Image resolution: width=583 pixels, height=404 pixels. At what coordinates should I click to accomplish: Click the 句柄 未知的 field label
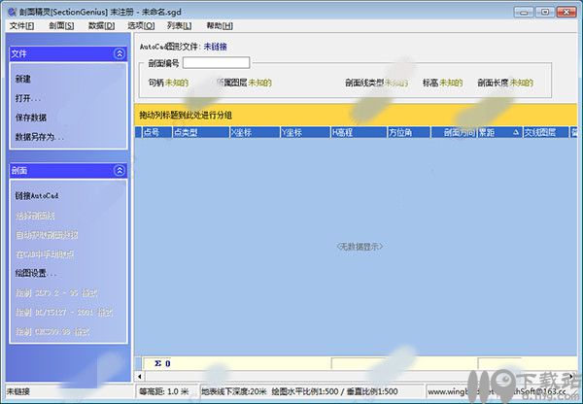pyautogui.click(x=168, y=83)
